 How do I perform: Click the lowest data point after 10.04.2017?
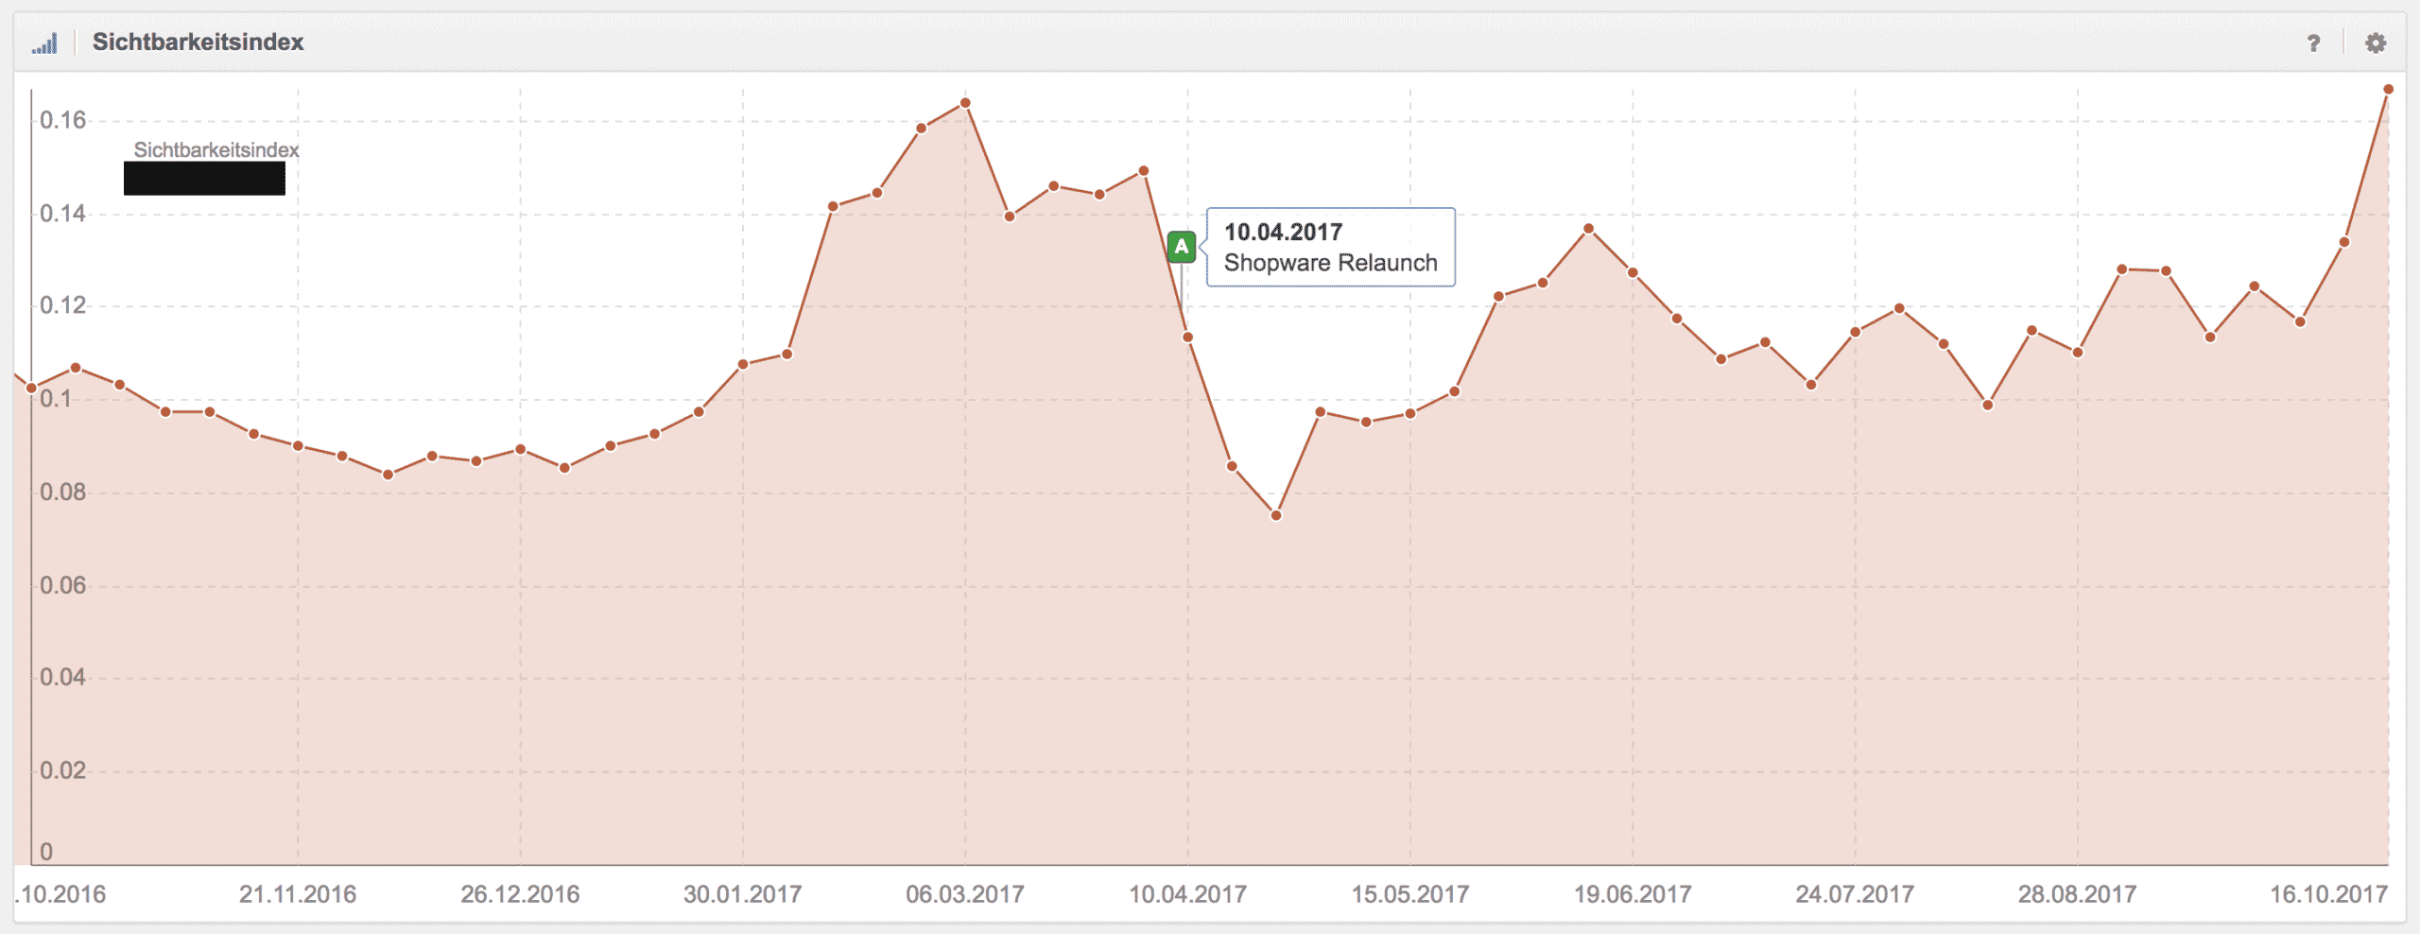[x=1276, y=515]
